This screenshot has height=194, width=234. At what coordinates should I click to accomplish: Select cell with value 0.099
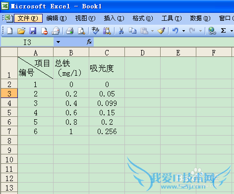tap(107, 103)
